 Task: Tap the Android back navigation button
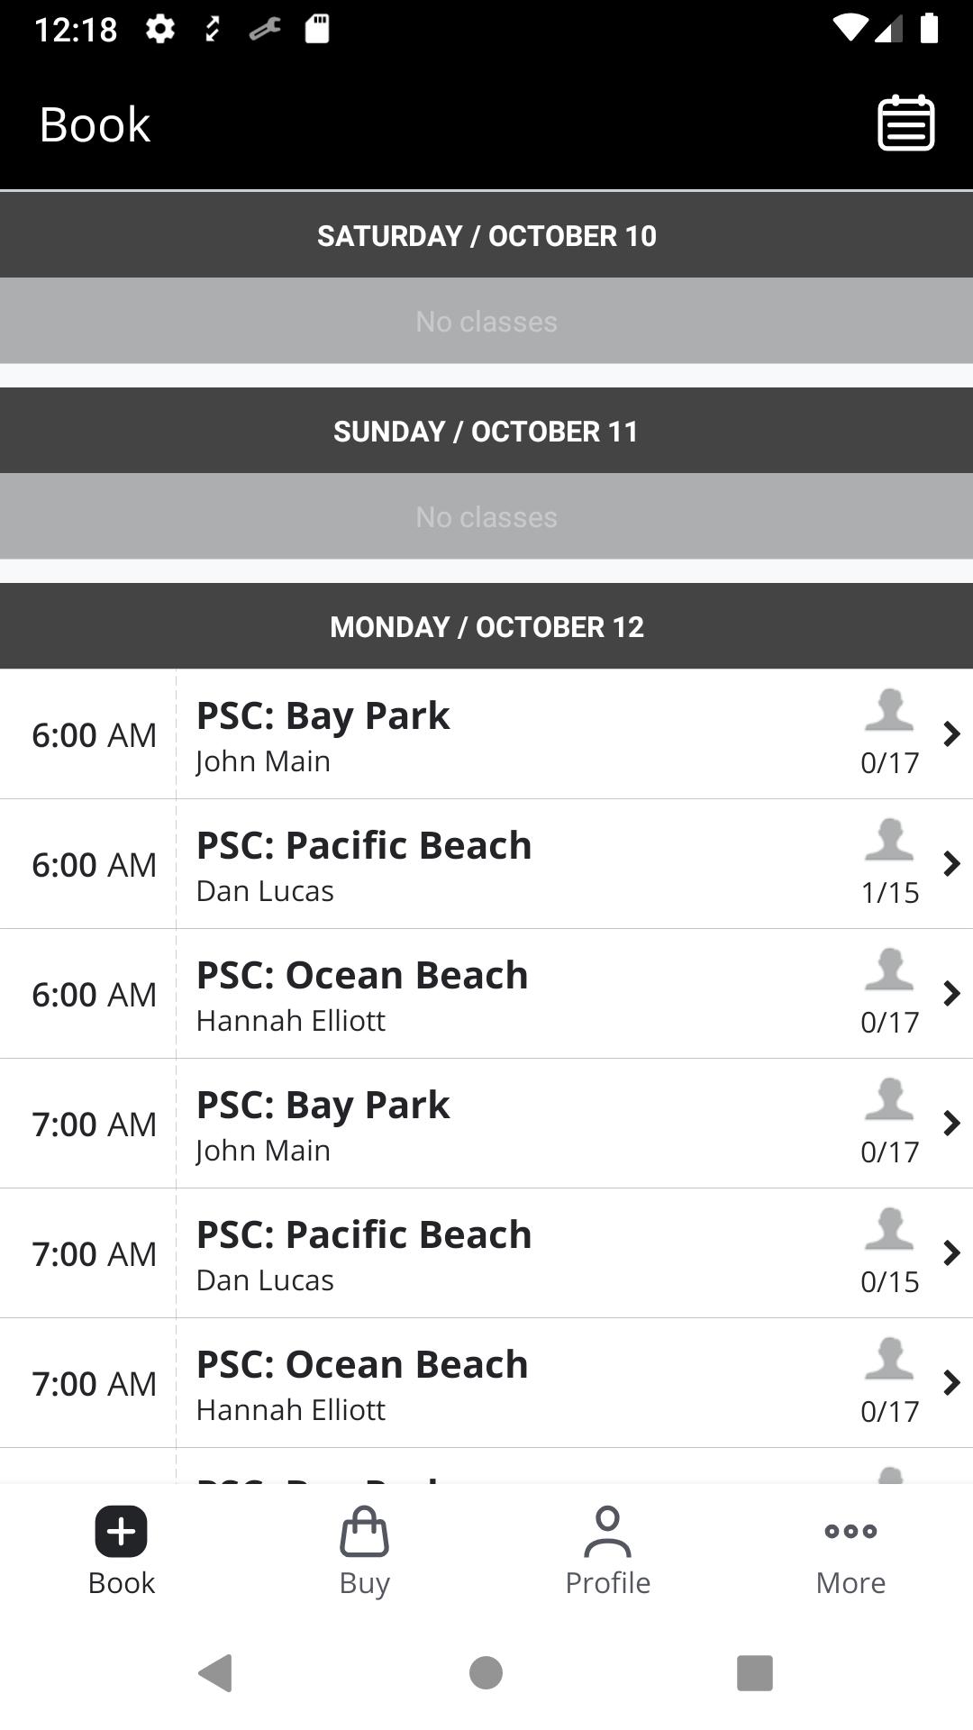(x=215, y=1673)
